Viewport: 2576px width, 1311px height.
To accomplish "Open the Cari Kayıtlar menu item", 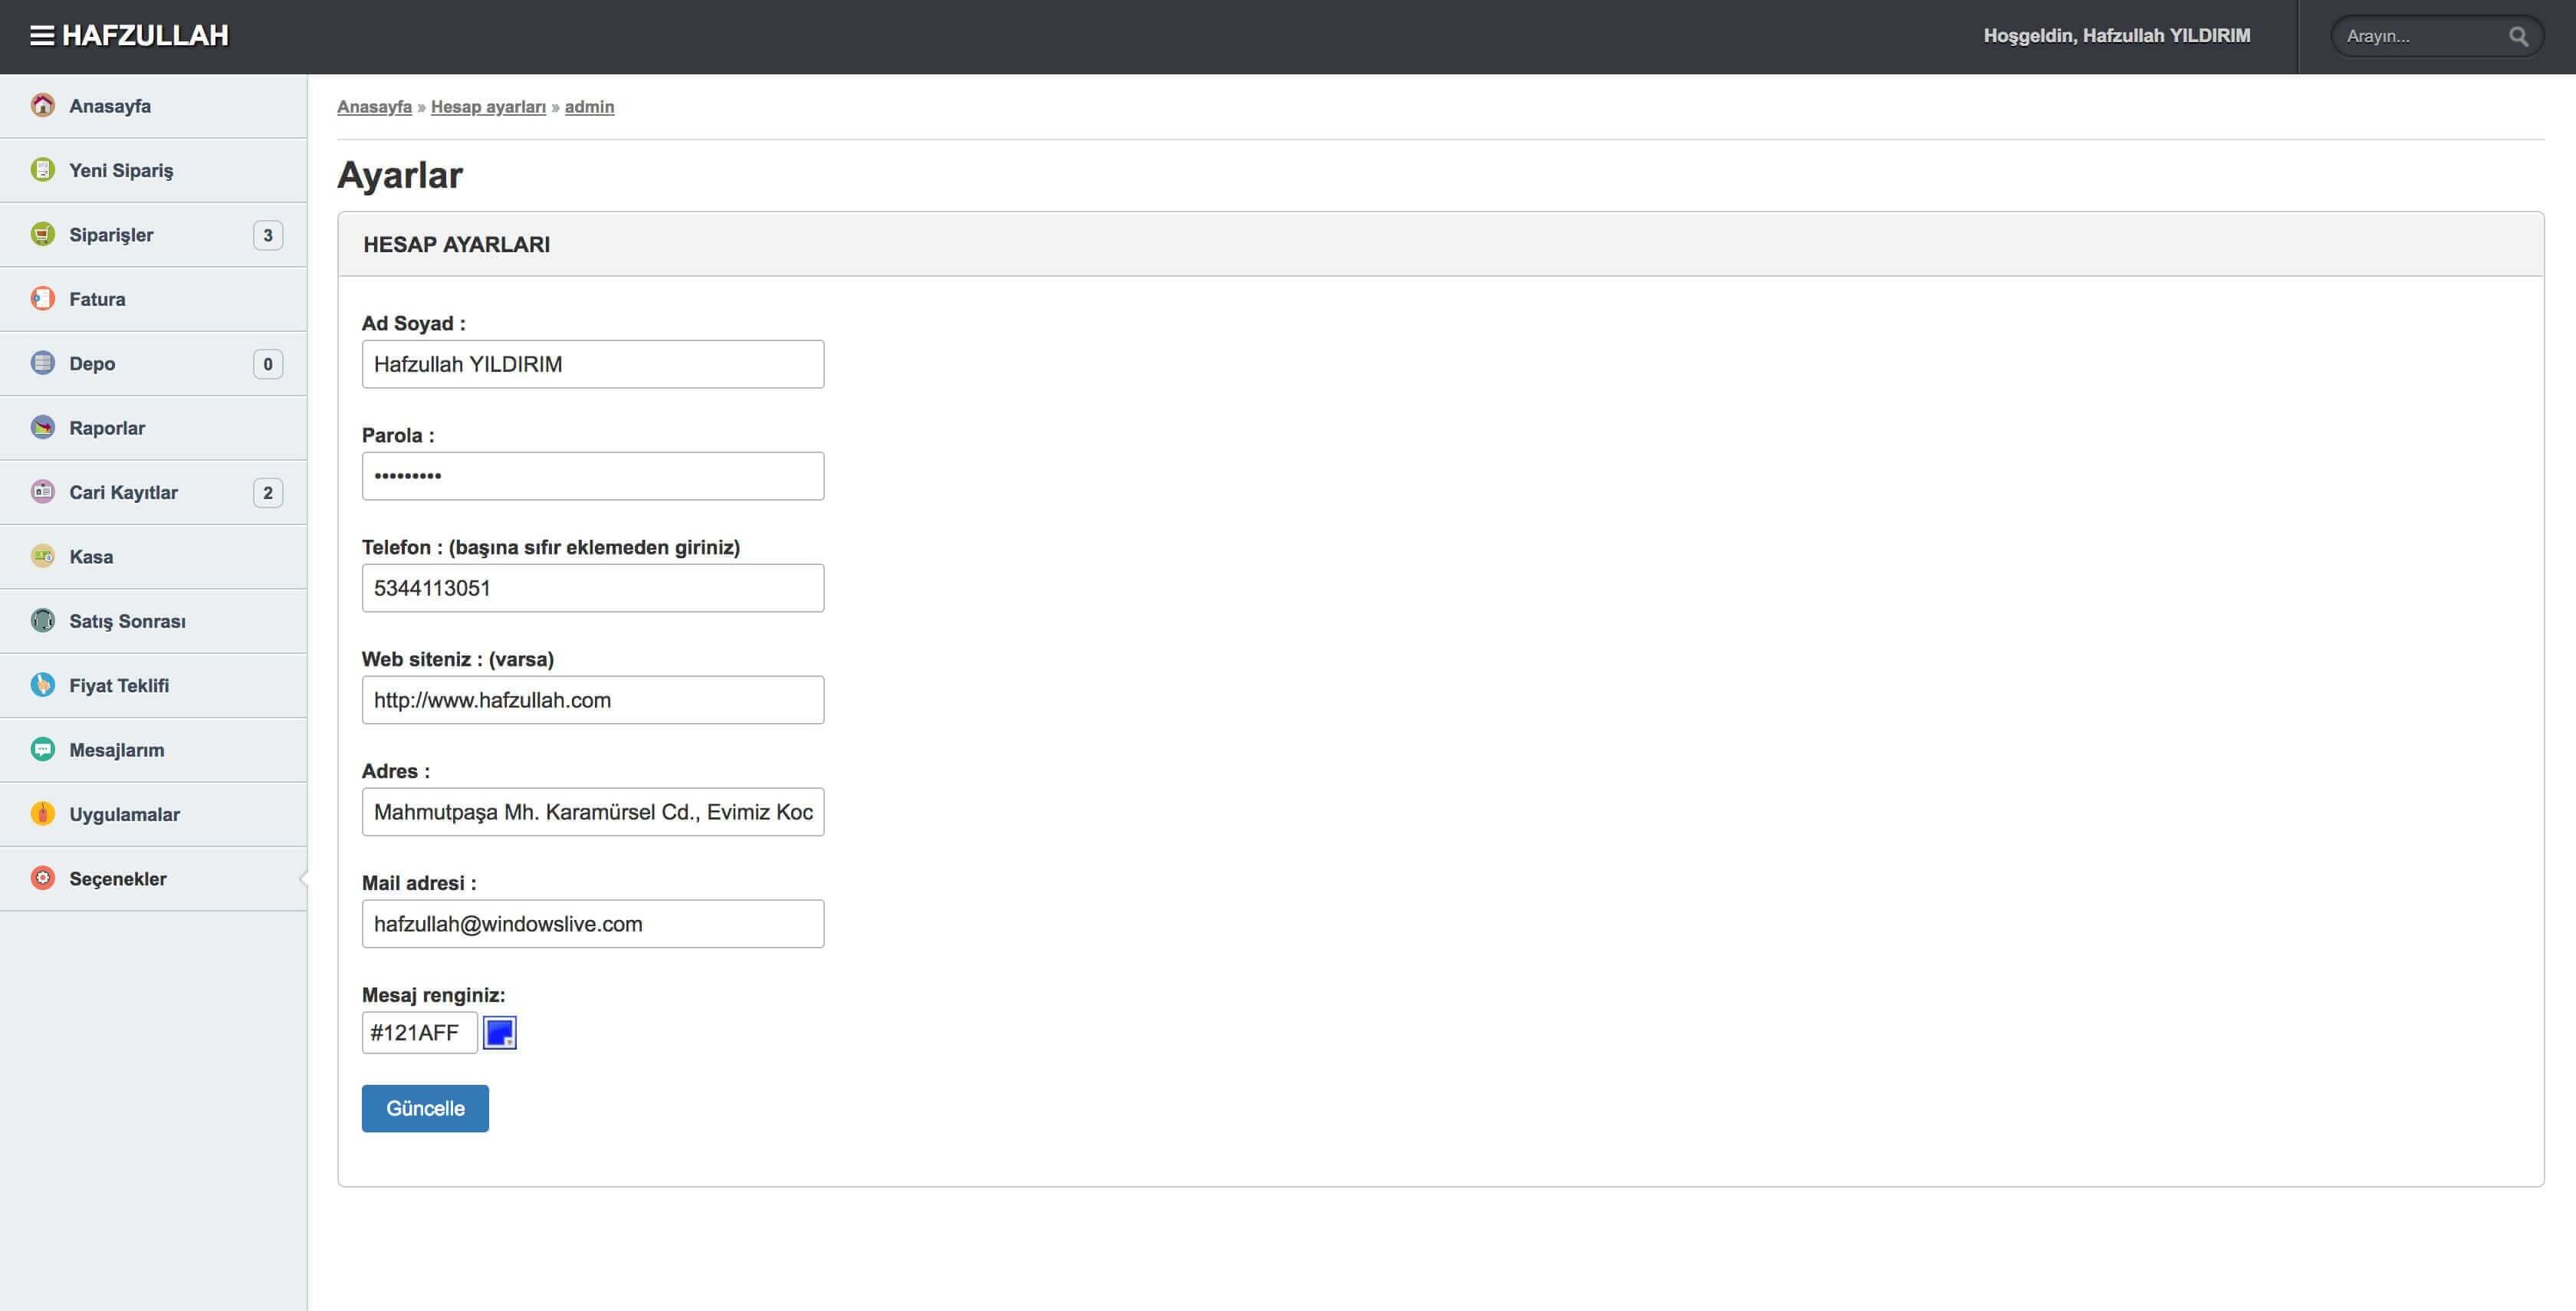I will pyautogui.click(x=123, y=492).
